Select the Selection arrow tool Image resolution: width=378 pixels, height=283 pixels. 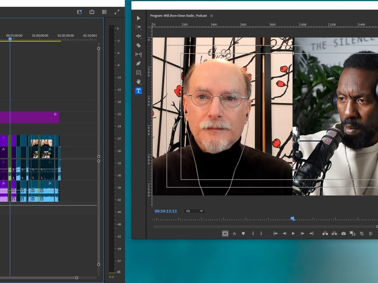[139, 18]
